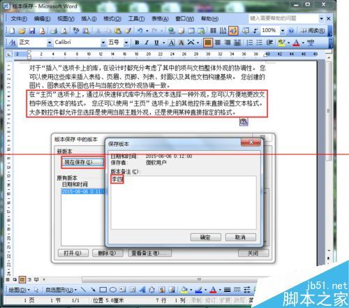349x308 pixels.
Task: Toggle numbered list button
Action: click(250, 43)
